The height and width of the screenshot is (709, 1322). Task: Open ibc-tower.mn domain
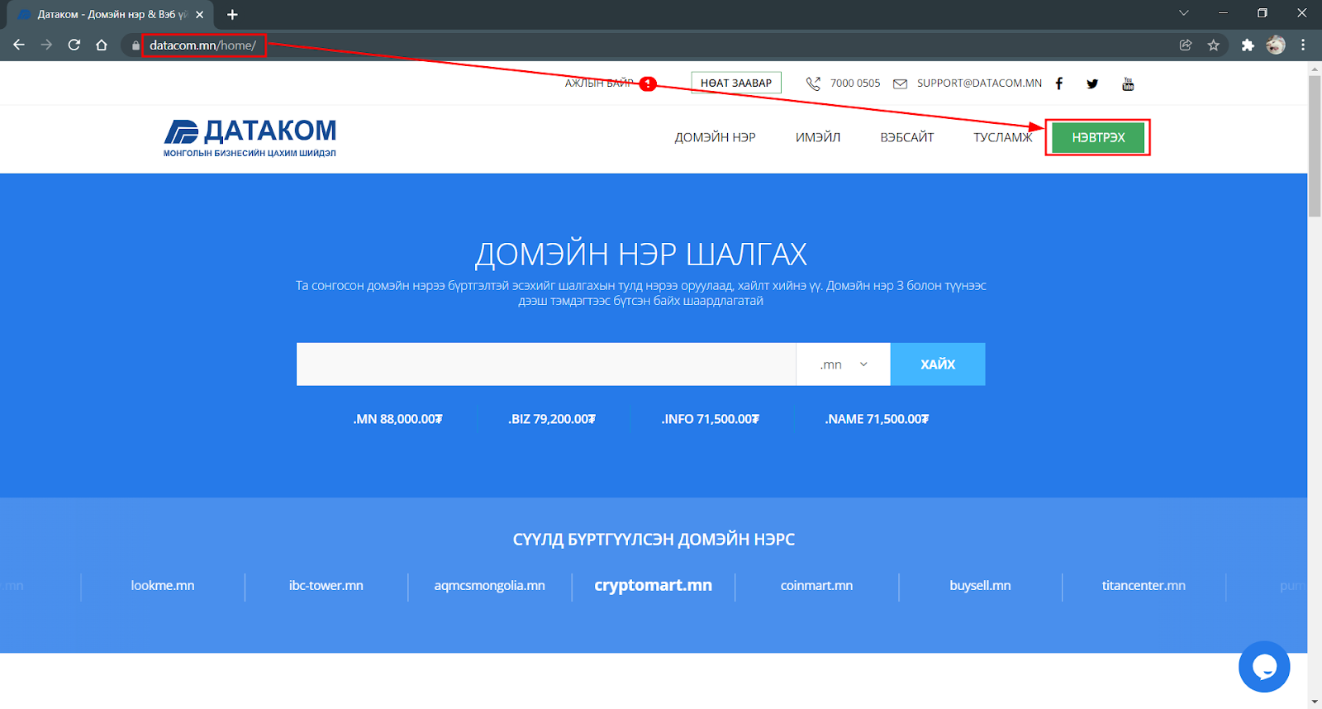coord(326,585)
